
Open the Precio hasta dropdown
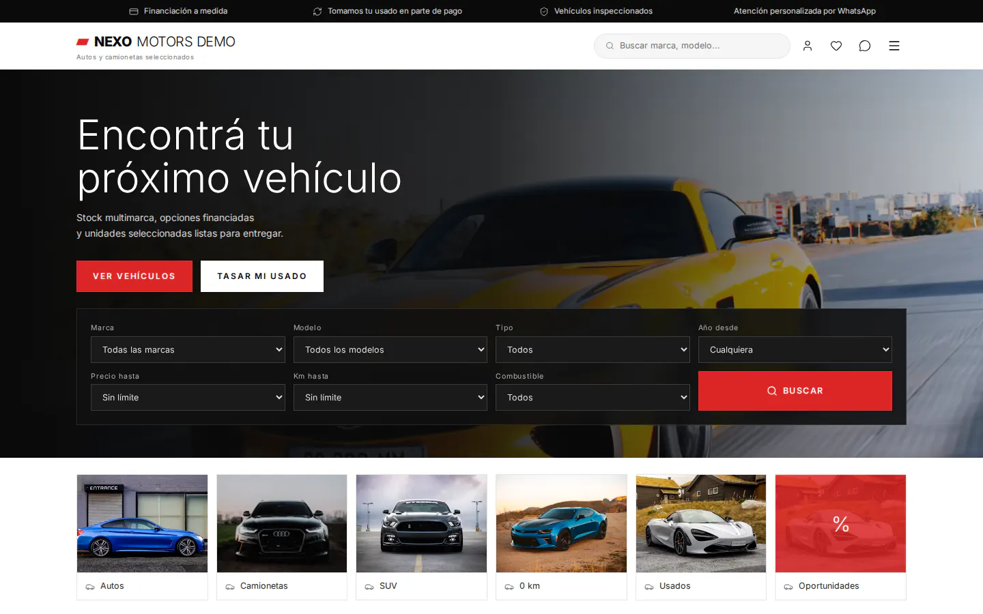point(188,397)
